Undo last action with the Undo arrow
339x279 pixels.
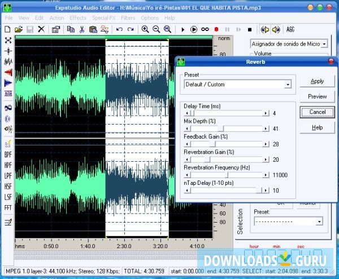pyautogui.click(x=119, y=29)
